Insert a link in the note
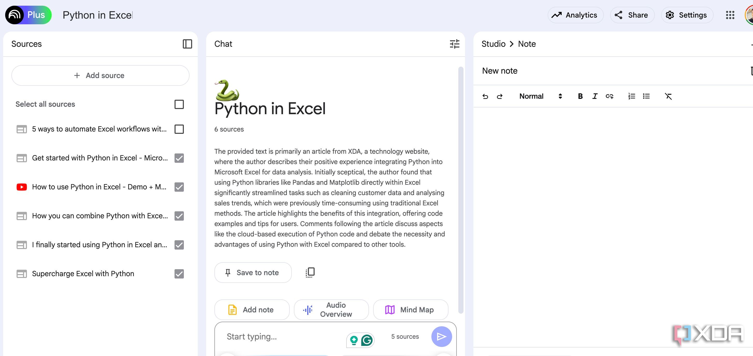This screenshot has width=753, height=356. [610, 96]
